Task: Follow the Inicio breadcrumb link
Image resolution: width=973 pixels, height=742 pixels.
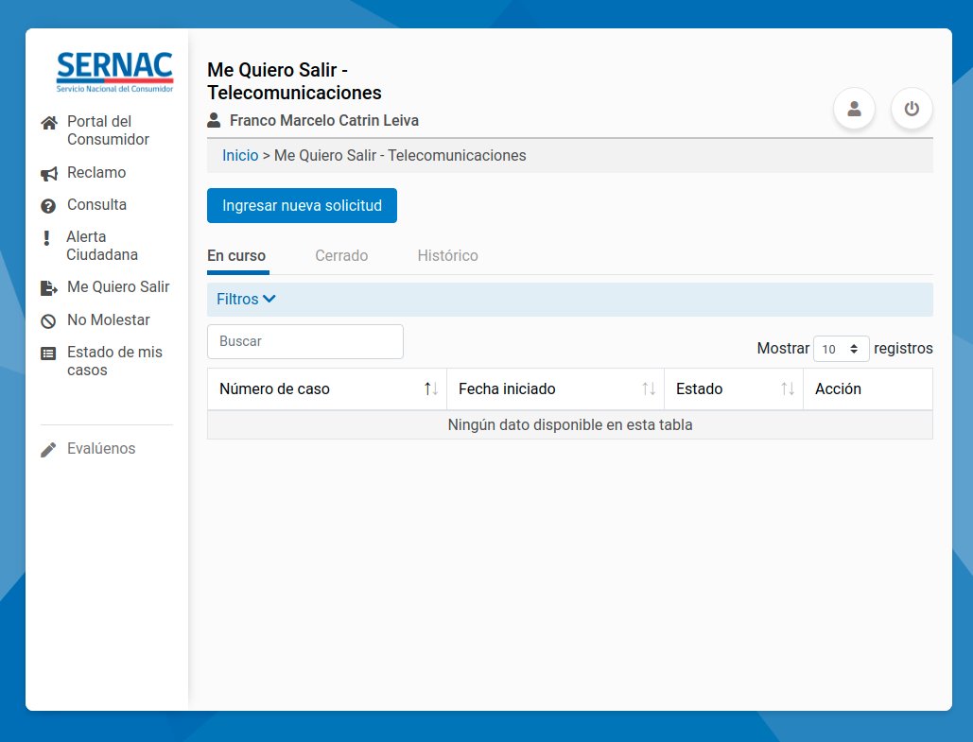Action: tap(240, 155)
